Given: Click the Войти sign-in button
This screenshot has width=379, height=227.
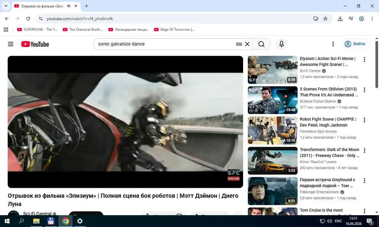Looking at the screenshot, I should click(x=355, y=44).
